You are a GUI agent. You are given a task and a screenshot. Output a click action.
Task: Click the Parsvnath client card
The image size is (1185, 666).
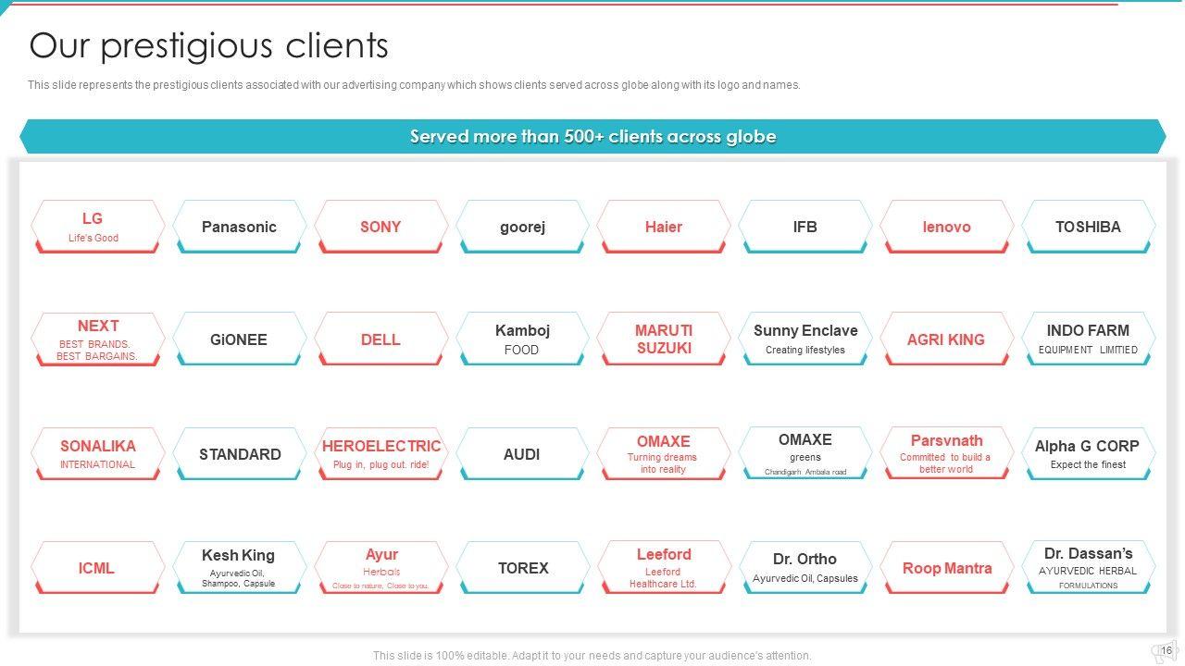click(946, 454)
